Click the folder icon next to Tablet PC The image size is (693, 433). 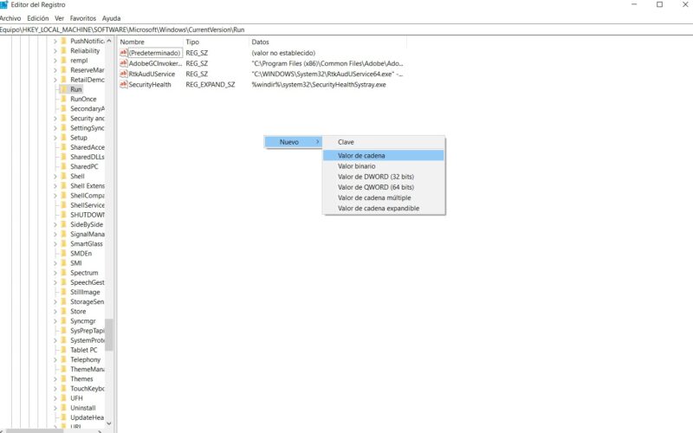pos(63,350)
